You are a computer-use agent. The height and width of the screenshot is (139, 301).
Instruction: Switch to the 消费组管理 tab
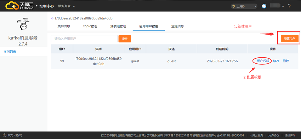tap(118, 26)
